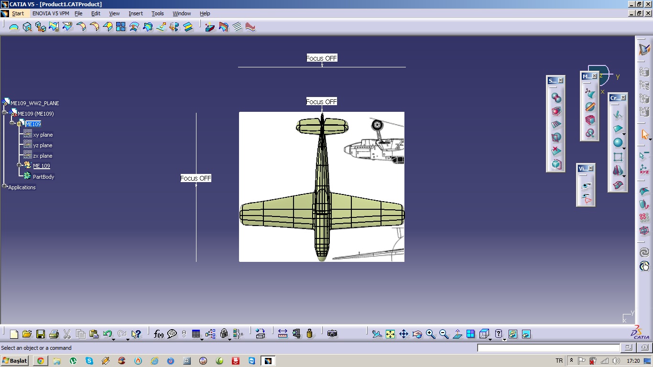Click the Cut scissors icon
653x367 pixels.
click(67, 334)
